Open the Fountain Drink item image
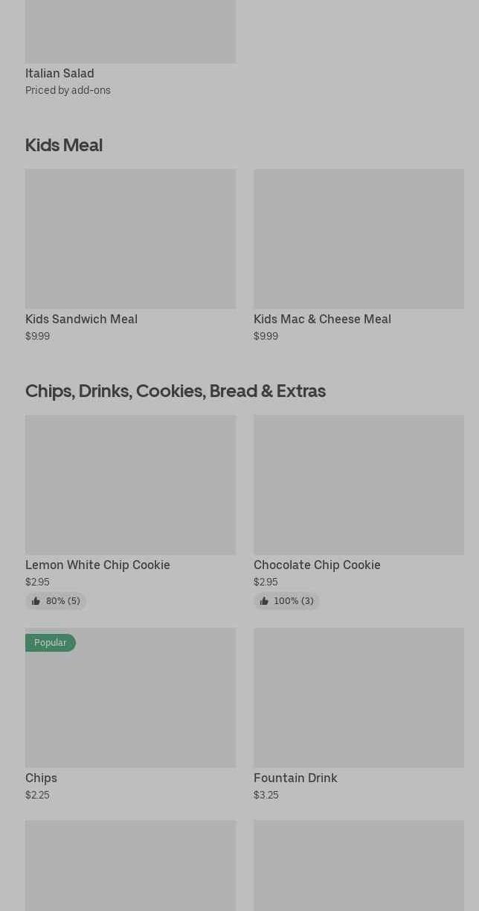Image resolution: width=479 pixels, height=911 pixels. pos(359,697)
